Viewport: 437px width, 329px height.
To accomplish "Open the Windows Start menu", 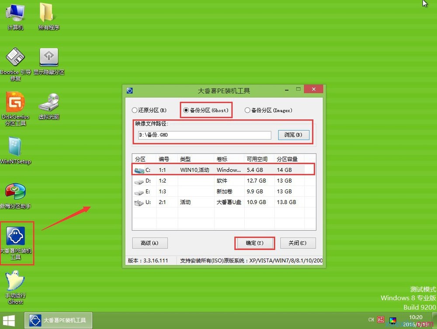I will pos(8,320).
